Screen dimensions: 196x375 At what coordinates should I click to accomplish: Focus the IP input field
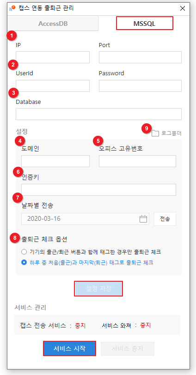[53, 57]
